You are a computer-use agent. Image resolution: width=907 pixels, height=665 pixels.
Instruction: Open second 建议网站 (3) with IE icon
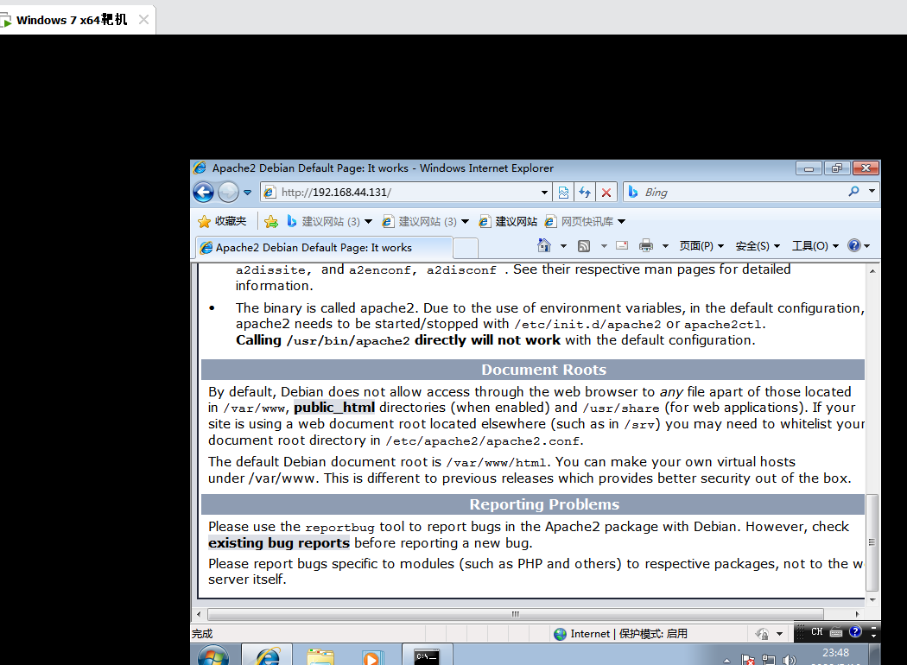tap(419, 221)
